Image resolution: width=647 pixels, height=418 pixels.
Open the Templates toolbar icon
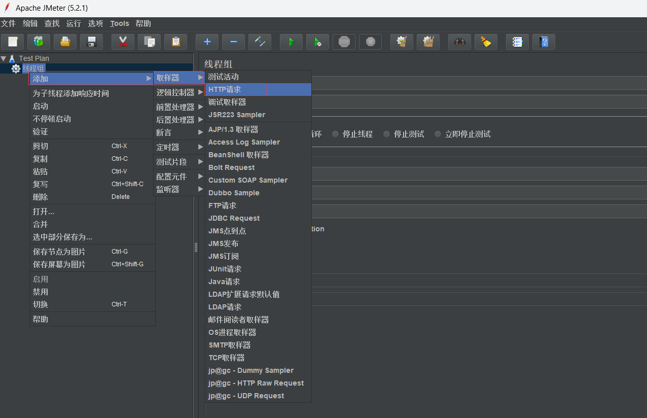39,42
